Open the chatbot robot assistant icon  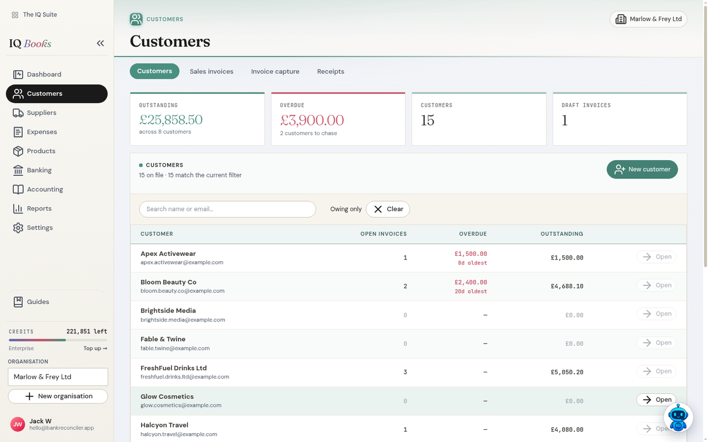point(678,417)
